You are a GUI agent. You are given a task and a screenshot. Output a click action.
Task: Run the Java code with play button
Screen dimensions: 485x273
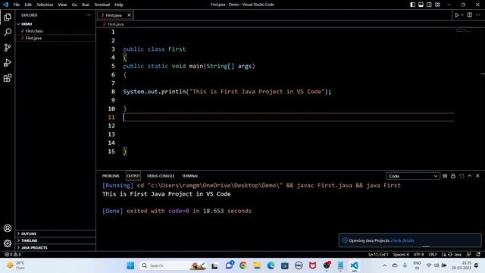pyautogui.click(x=456, y=15)
